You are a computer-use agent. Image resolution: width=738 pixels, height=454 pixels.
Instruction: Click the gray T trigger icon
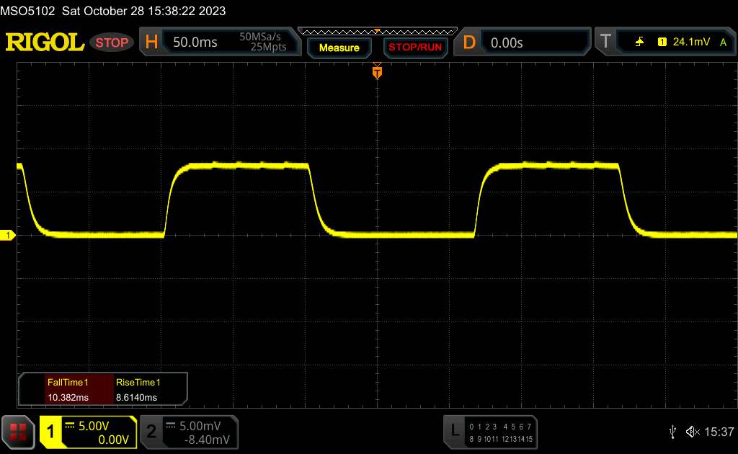pos(605,43)
